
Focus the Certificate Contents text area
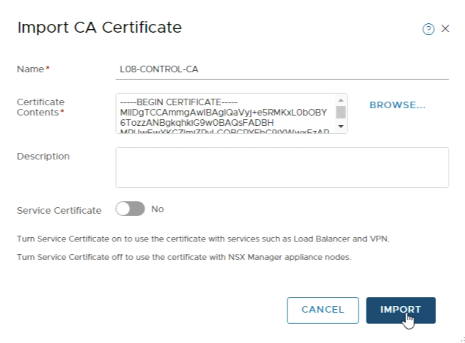click(x=226, y=113)
